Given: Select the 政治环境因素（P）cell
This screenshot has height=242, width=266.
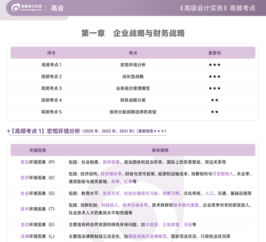Looking at the screenshot, I should tap(38, 162).
